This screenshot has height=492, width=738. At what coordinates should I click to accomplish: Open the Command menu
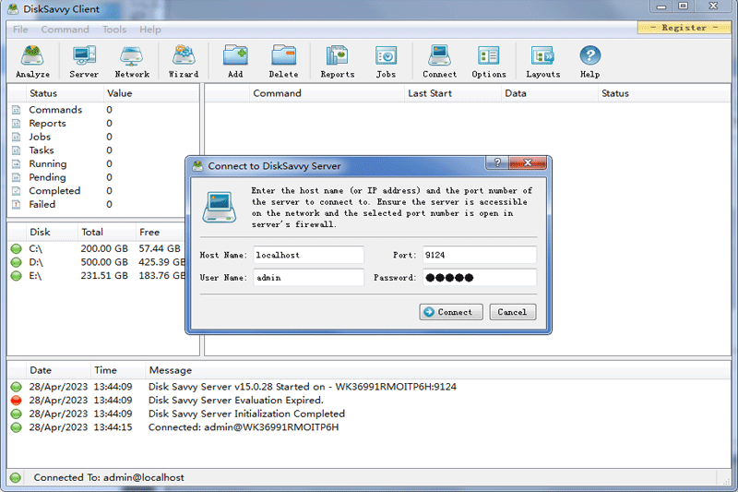point(65,30)
